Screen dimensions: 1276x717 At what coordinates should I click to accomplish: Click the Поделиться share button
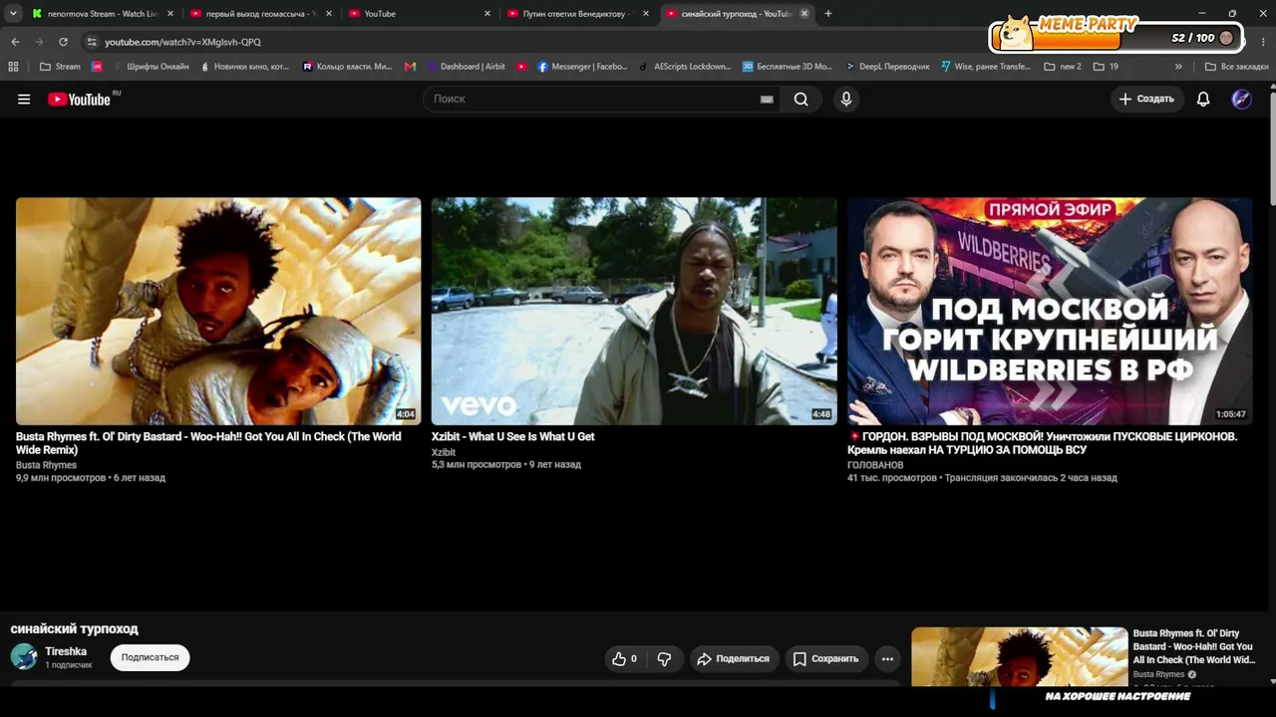point(734,658)
